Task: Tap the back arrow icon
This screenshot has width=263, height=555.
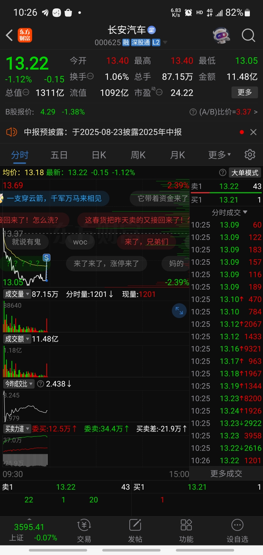Action: coord(9,35)
